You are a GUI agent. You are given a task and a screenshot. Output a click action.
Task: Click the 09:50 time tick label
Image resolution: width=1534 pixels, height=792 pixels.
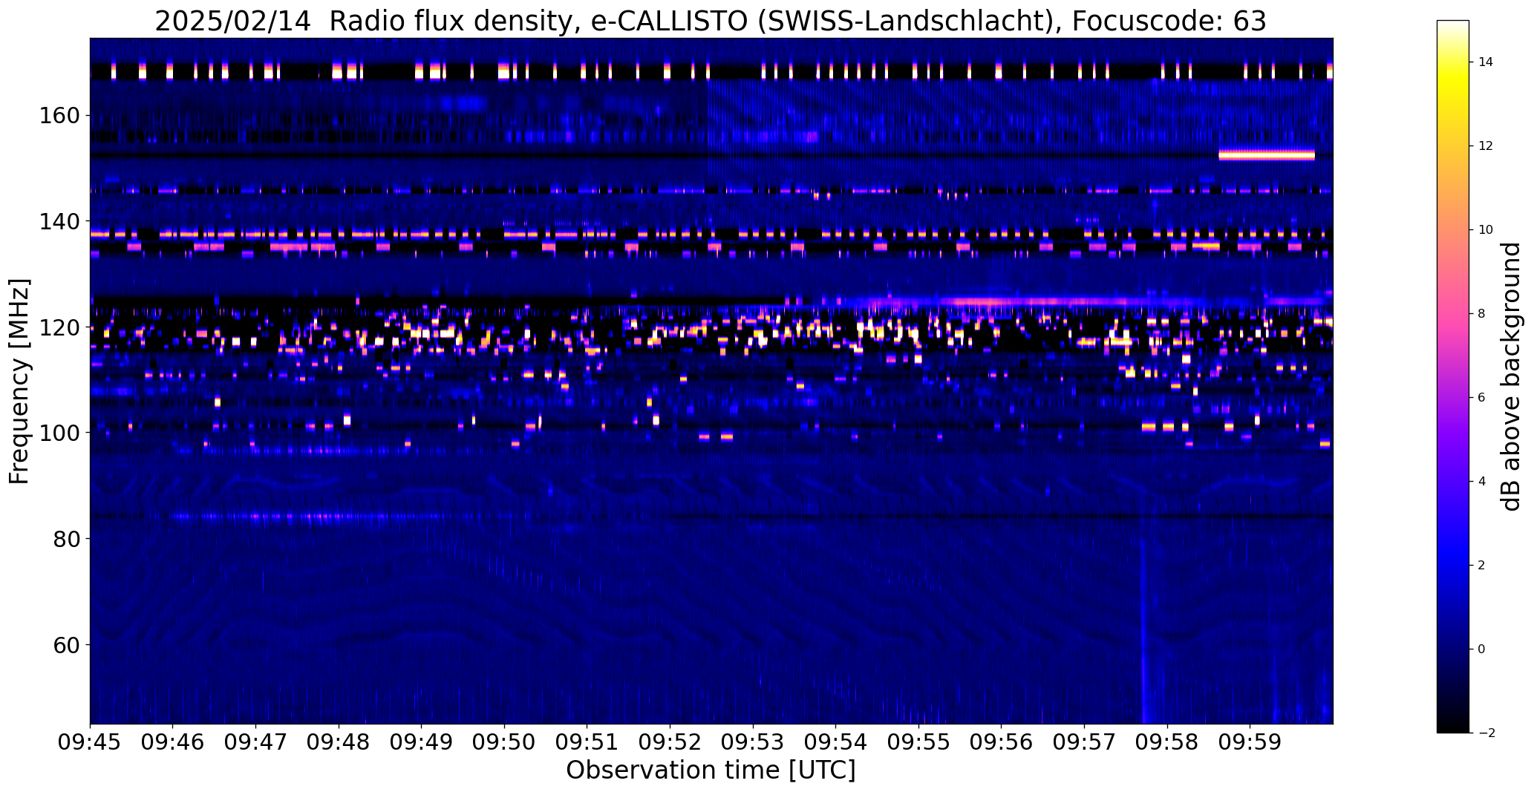pyautogui.click(x=504, y=742)
